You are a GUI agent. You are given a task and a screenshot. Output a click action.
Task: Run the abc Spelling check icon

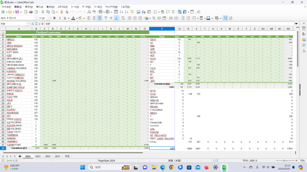[x=94, y=12]
